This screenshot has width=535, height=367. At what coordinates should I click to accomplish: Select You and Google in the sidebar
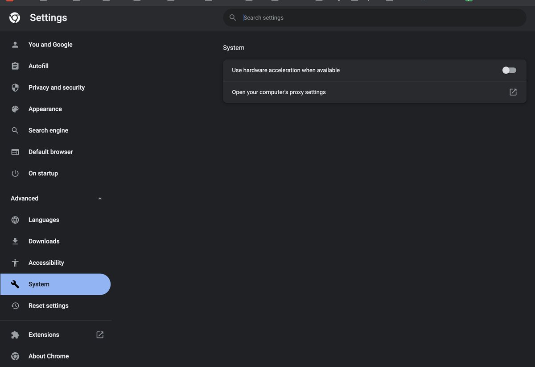[50, 45]
